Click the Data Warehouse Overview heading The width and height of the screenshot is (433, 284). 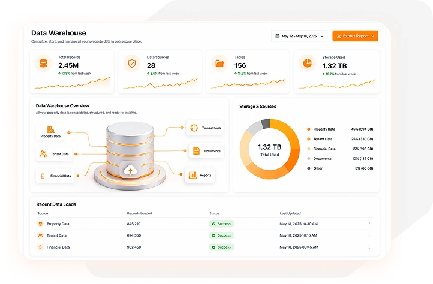point(62,105)
